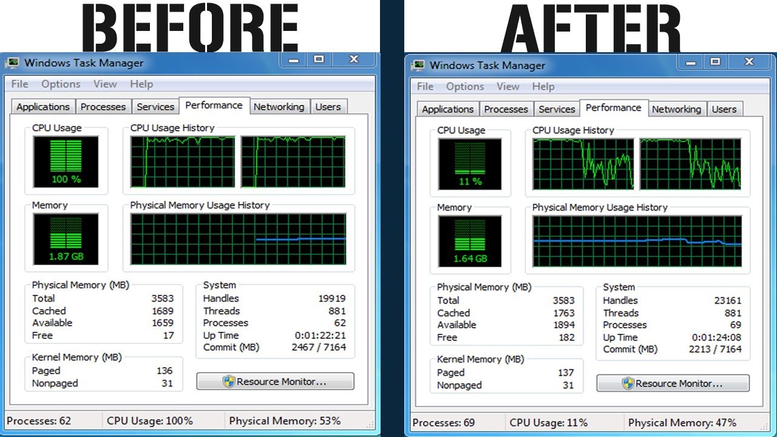The width and height of the screenshot is (777, 437).
Task: Switch to Services tab in the AFTER window
Action: click(x=557, y=109)
